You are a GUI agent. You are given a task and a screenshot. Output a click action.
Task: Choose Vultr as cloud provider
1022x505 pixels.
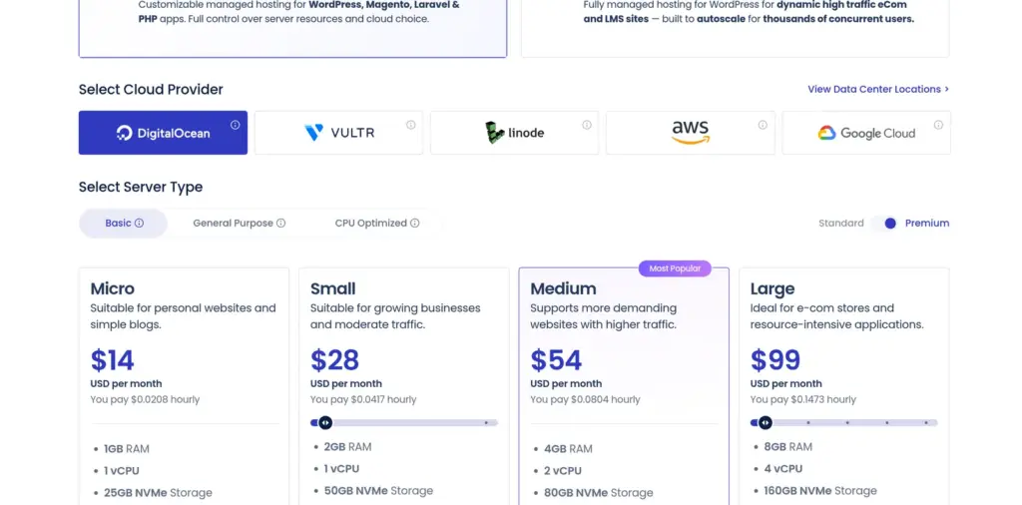[x=339, y=133]
